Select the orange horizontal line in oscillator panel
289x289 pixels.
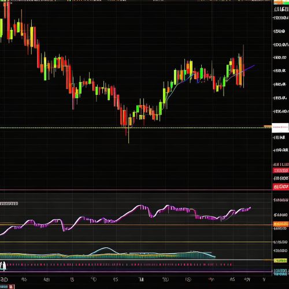coord(136,225)
